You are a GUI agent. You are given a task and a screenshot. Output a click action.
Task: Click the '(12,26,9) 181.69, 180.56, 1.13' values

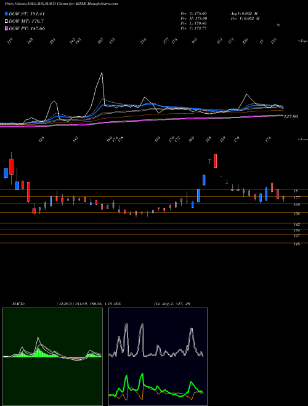coord(84,304)
